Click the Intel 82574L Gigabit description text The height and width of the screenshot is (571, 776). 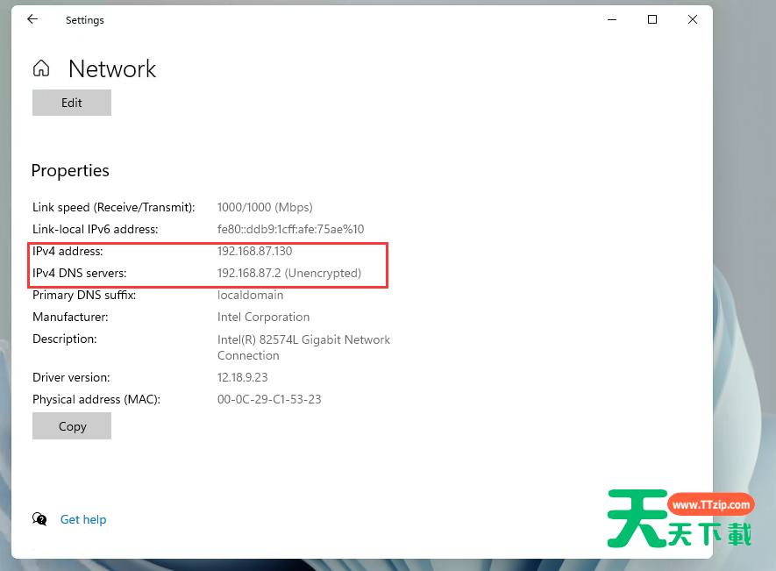click(303, 339)
